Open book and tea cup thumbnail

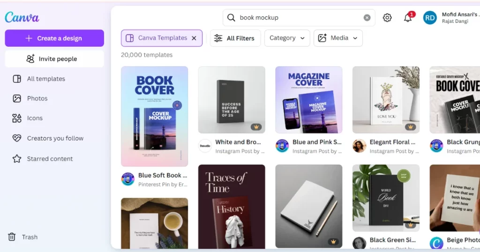pos(155,223)
